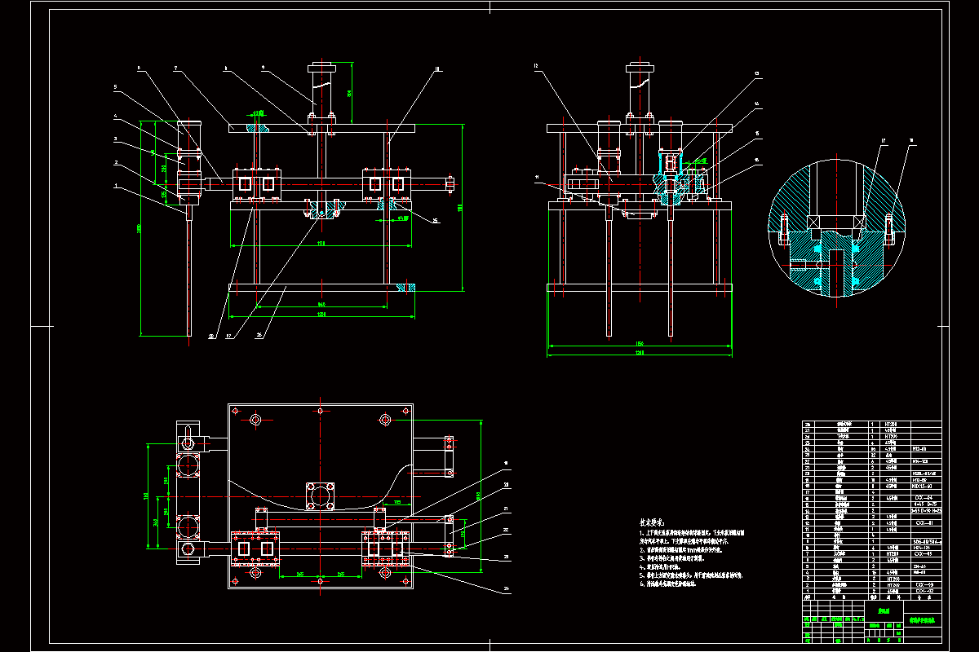Click balloon label 17 on detail circle

tap(883, 142)
